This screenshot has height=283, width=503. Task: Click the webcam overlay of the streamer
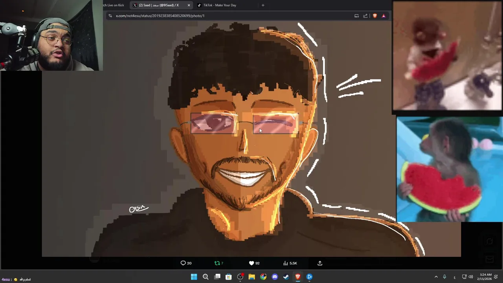point(51,35)
